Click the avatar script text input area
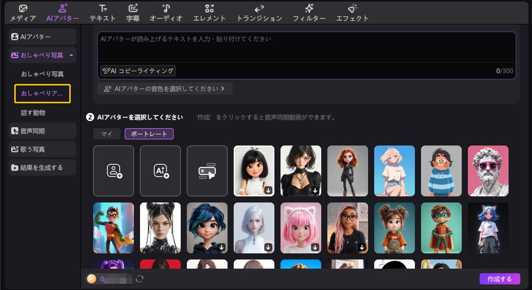Screen dimensions: 532x290 point(306,47)
